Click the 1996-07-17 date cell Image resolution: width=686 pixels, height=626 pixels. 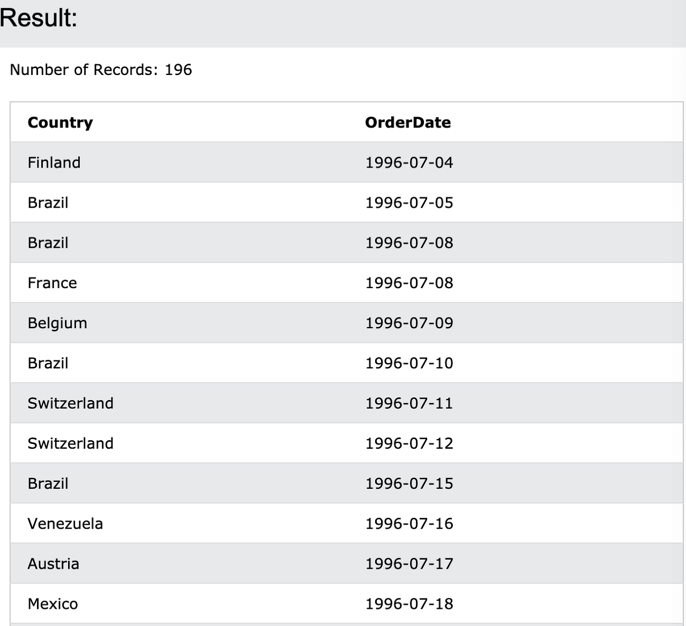click(409, 564)
